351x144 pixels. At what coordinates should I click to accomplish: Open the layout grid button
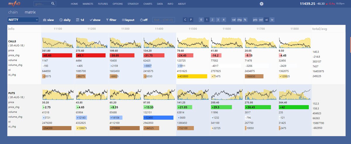(x=128, y=20)
